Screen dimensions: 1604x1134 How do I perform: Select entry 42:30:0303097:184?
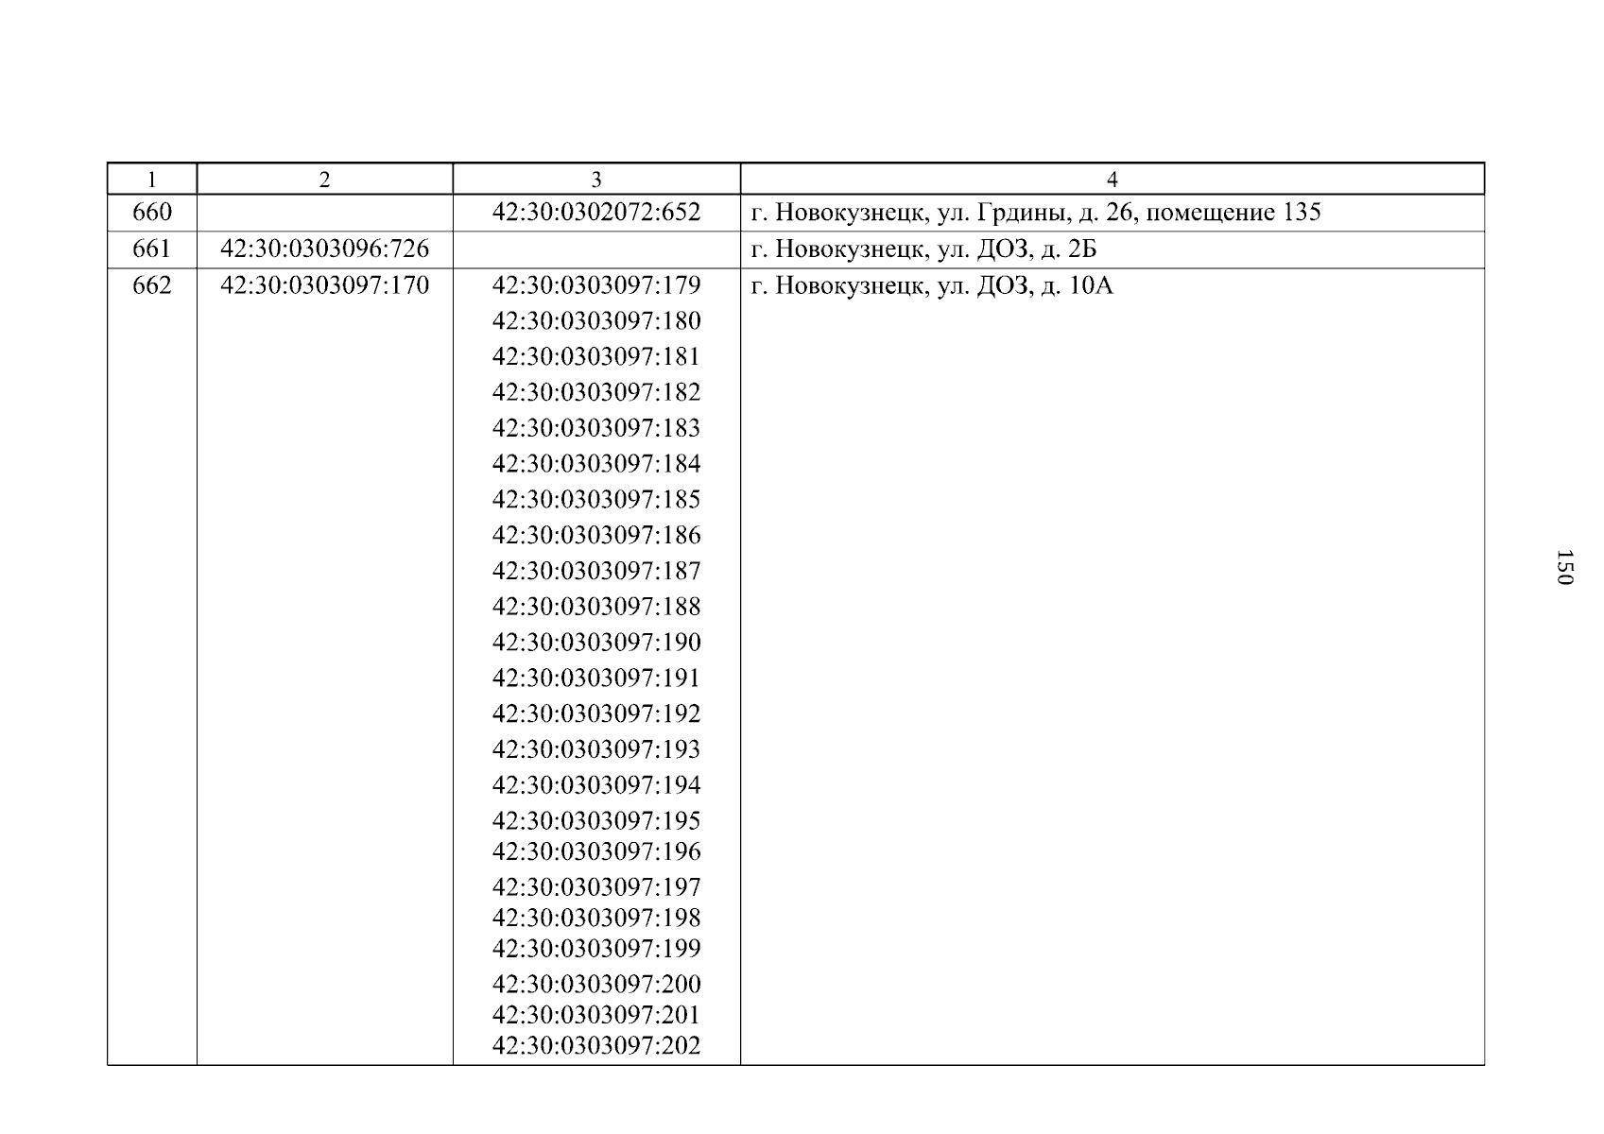coord(596,464)
